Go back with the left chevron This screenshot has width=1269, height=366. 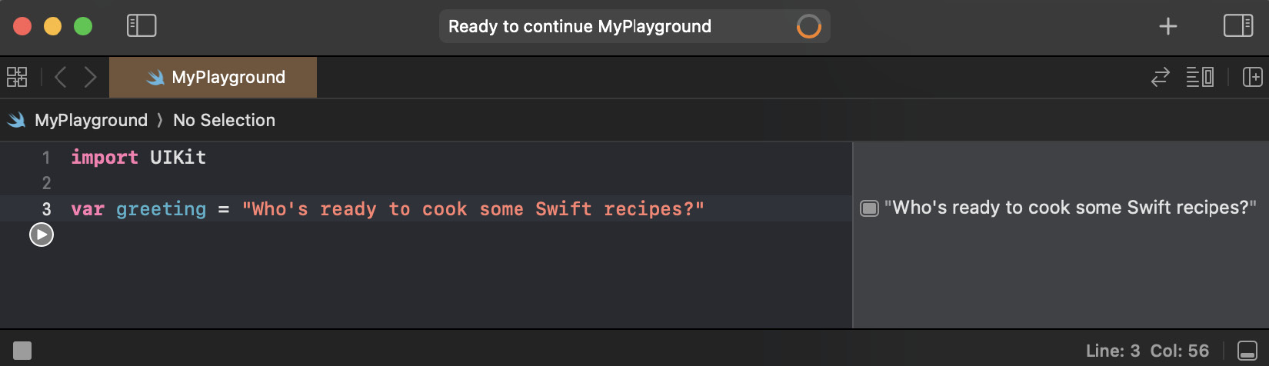61,77
